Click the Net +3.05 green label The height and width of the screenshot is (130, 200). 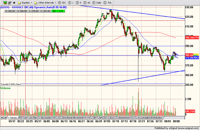[58, 11]
